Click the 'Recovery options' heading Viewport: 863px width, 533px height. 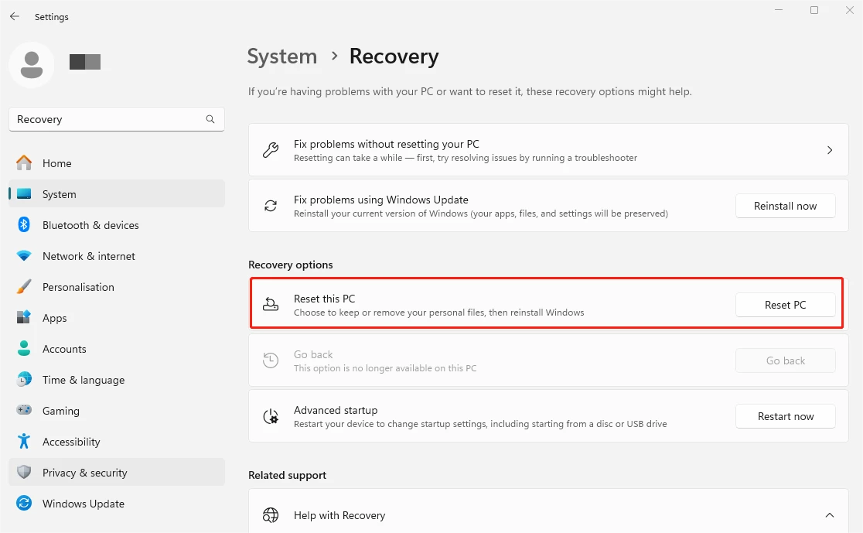click(x=291, y=265)
